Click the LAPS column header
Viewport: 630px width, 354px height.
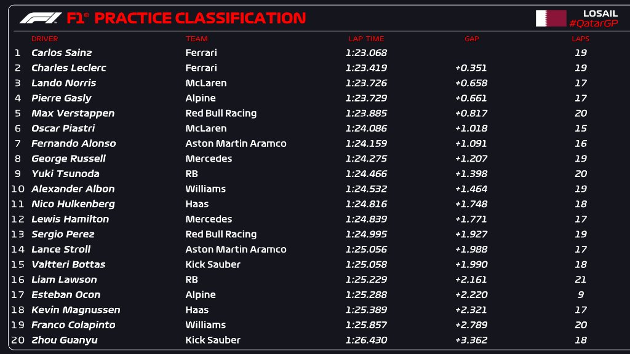tap(580, 39)
